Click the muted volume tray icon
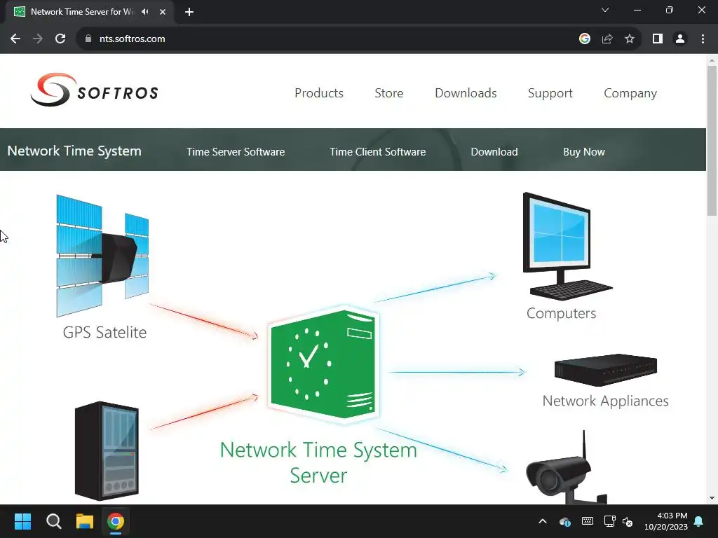This screenshot has width=718, height=538. (x=628, y=521)
